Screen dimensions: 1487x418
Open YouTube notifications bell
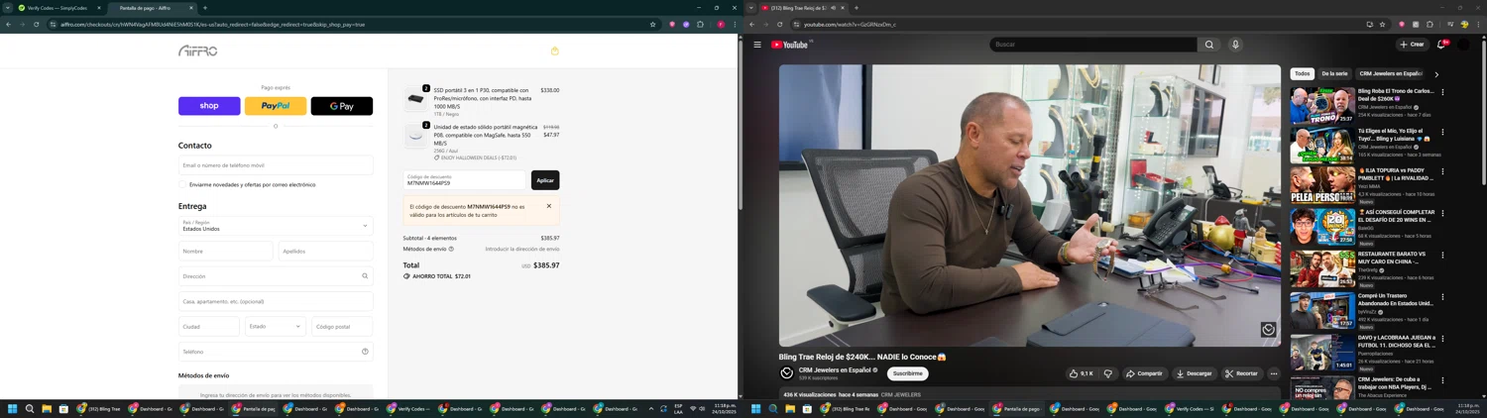pyautogui.click(x=1441, y=45)
